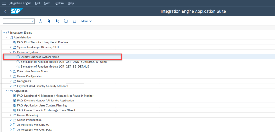The width and height of the screenshot is (275, 132).
Task: Expand the System Landscape Directory SLD folder
Action: pos(11,47)
